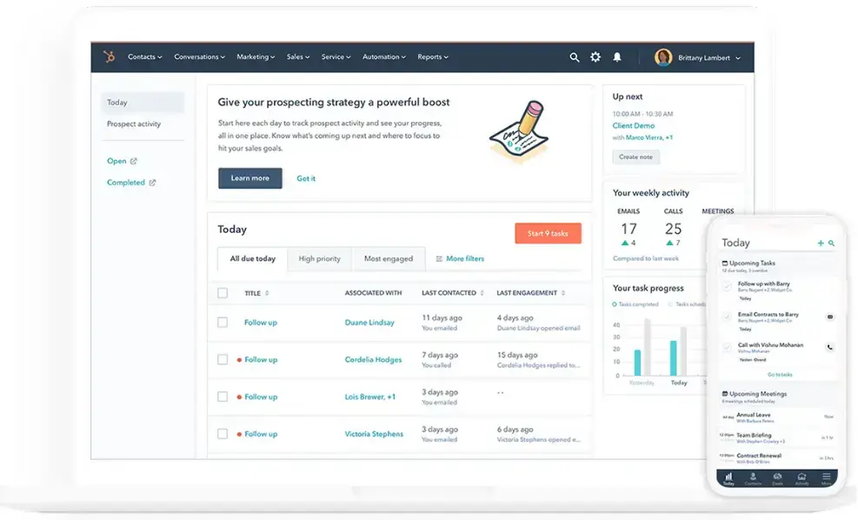Open Deals from the phone bottom navigation
Image resolution: width=858 pixels, height=520 pixels.
click(777, 477)
